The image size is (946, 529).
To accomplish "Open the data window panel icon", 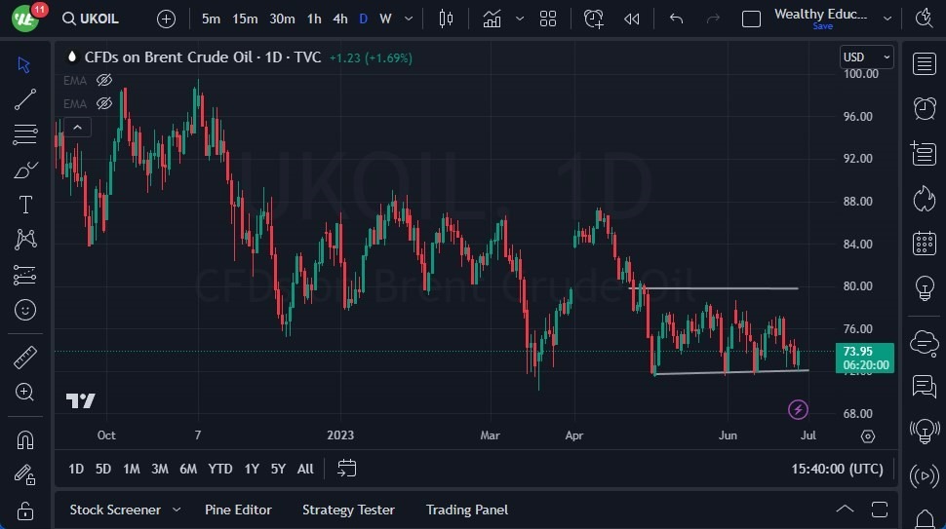I will click(925, 154).
